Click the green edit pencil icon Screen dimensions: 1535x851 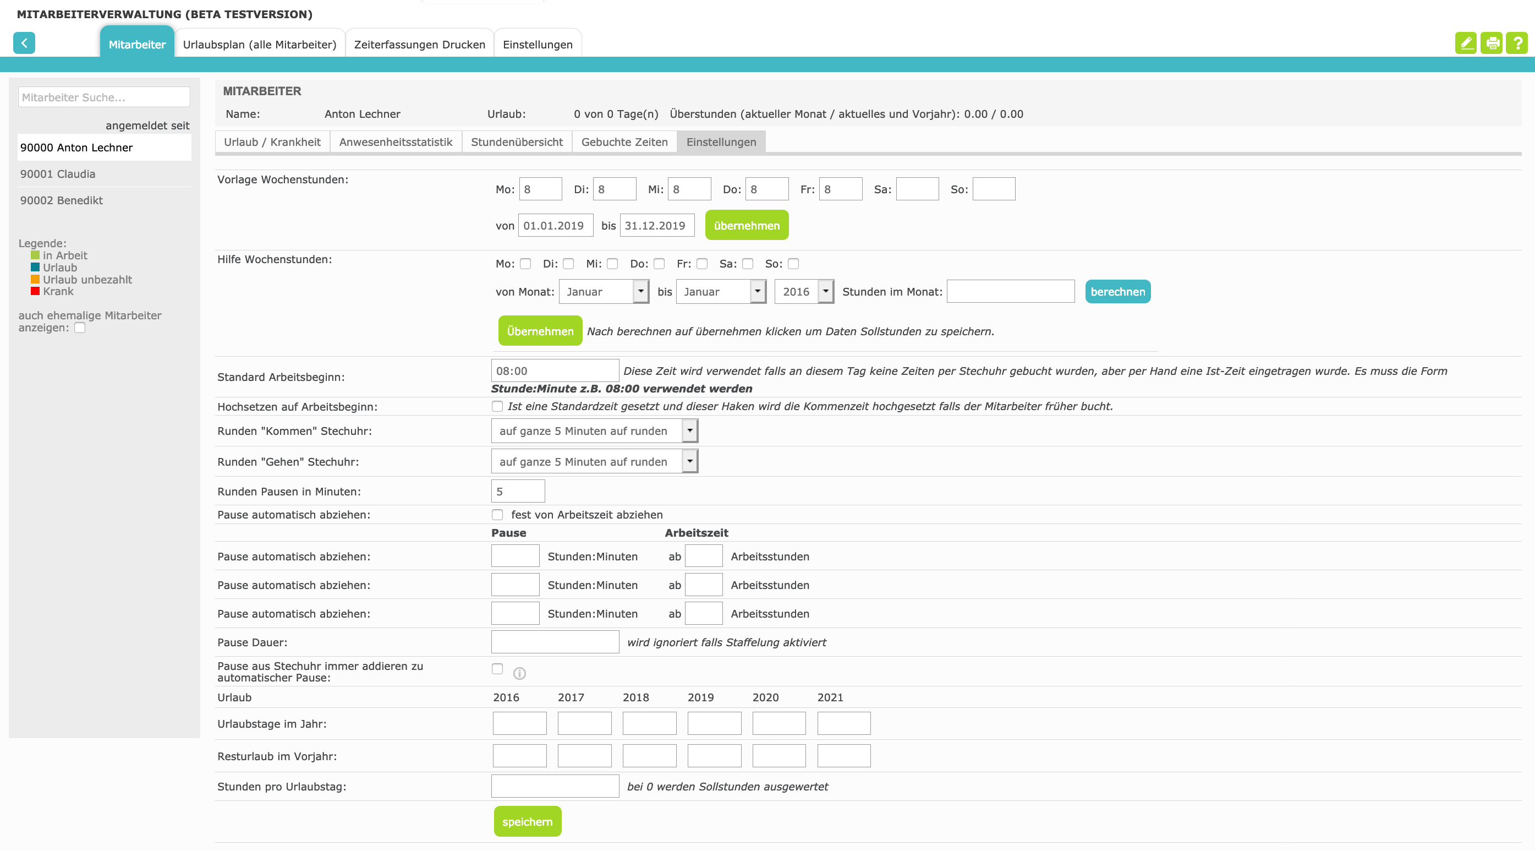[x=1465, y=43]
